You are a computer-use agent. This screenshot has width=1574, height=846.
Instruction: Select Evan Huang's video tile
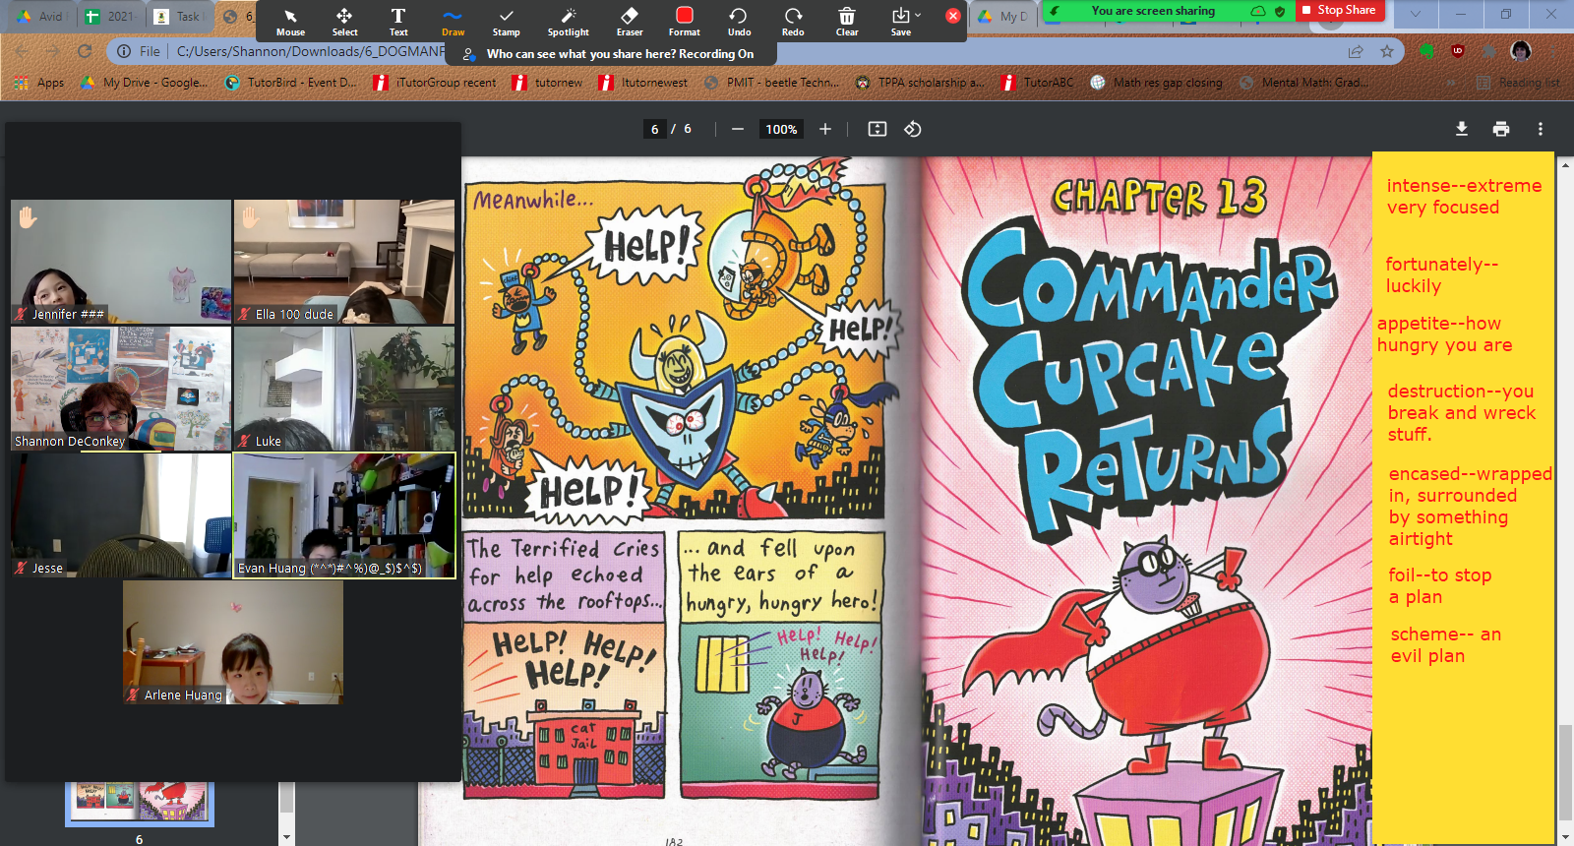click(344, 515)
